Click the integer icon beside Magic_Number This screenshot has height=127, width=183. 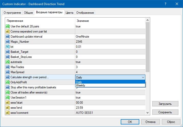8,42
